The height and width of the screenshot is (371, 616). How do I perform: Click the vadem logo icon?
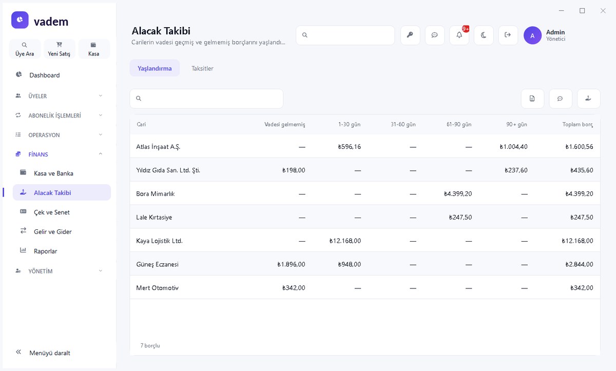20,20
